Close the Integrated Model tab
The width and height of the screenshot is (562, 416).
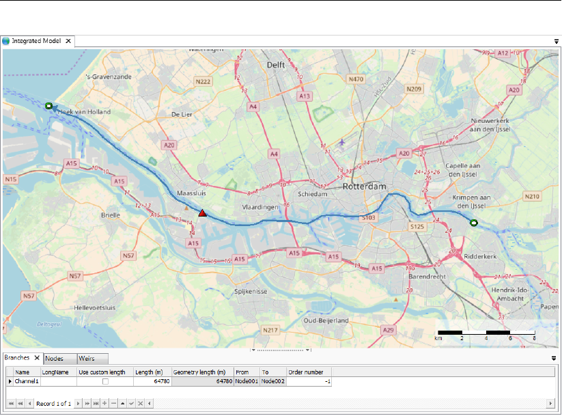68,41
